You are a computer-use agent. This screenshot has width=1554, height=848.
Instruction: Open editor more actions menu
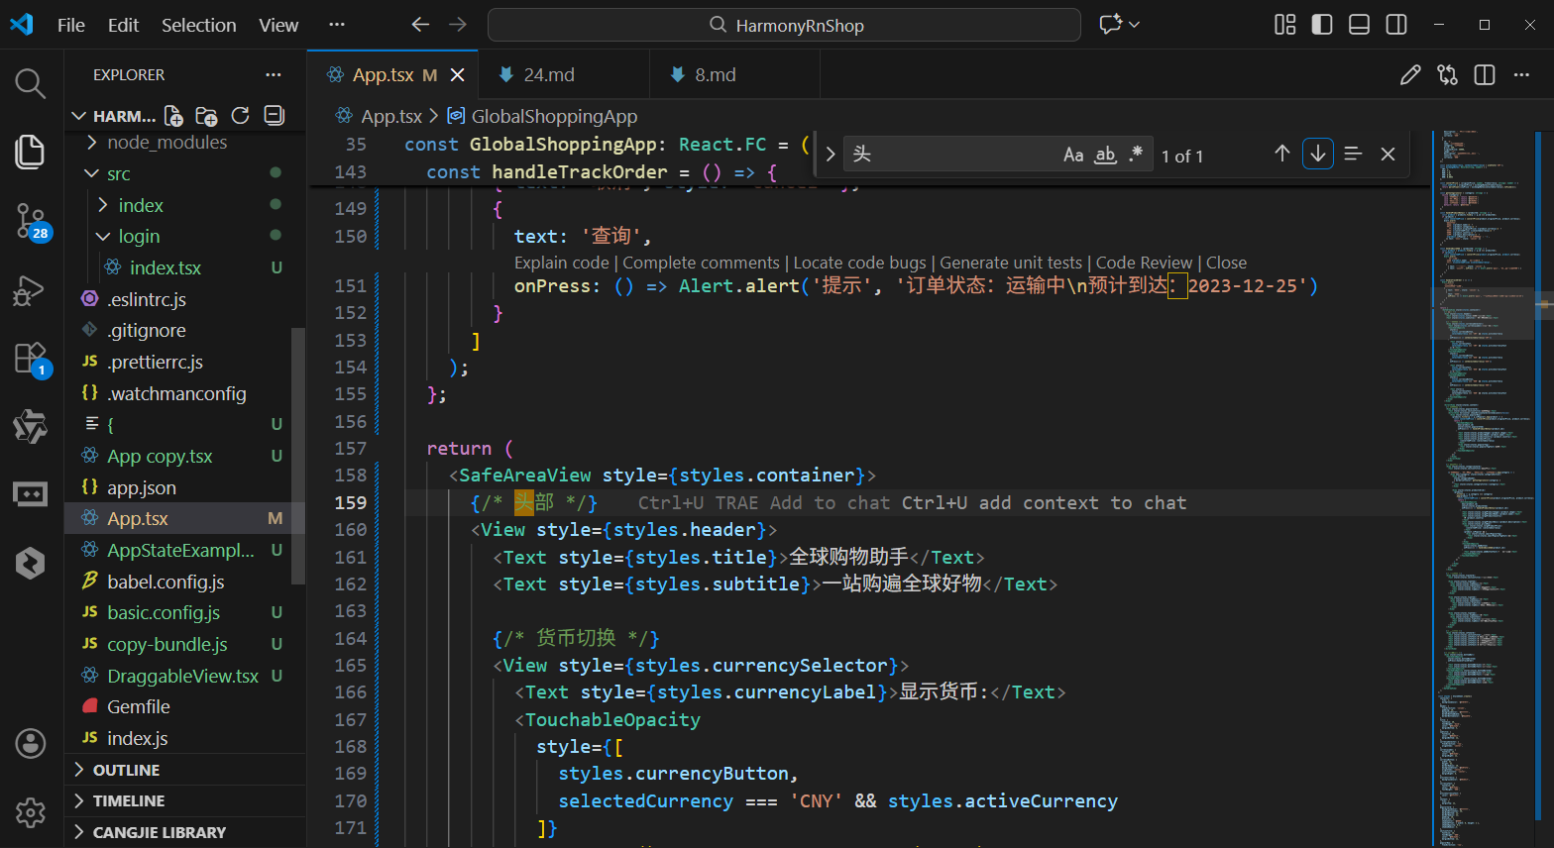pyautogui.click(x=1522, y=74)
